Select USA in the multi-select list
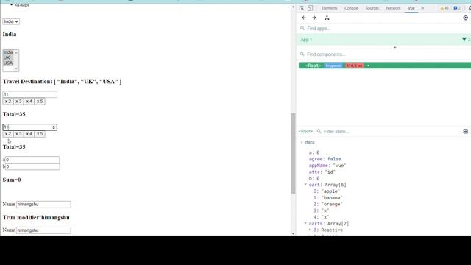The image size is (471, 265). tap(8, 63)
